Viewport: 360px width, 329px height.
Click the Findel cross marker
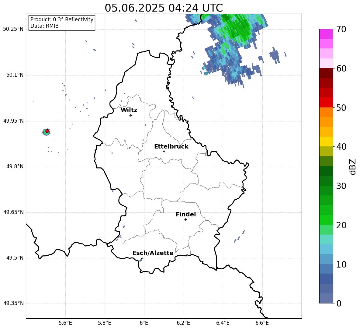tap(185, 220)
